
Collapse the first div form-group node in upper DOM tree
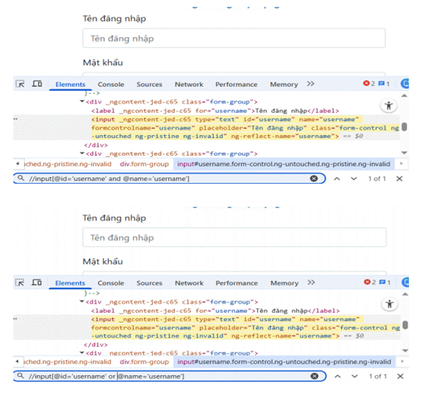(83, 101)
